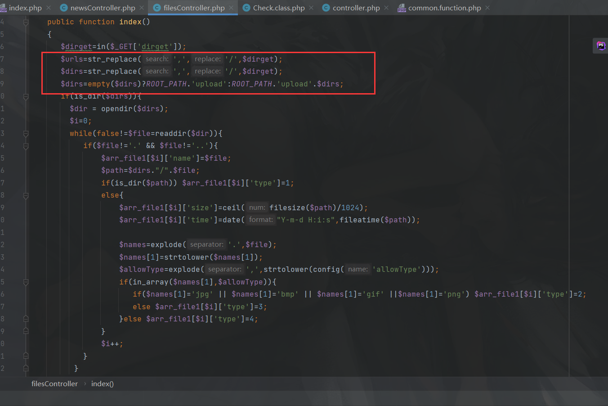
Task: Open the controller.php tab
Action: 356,8
